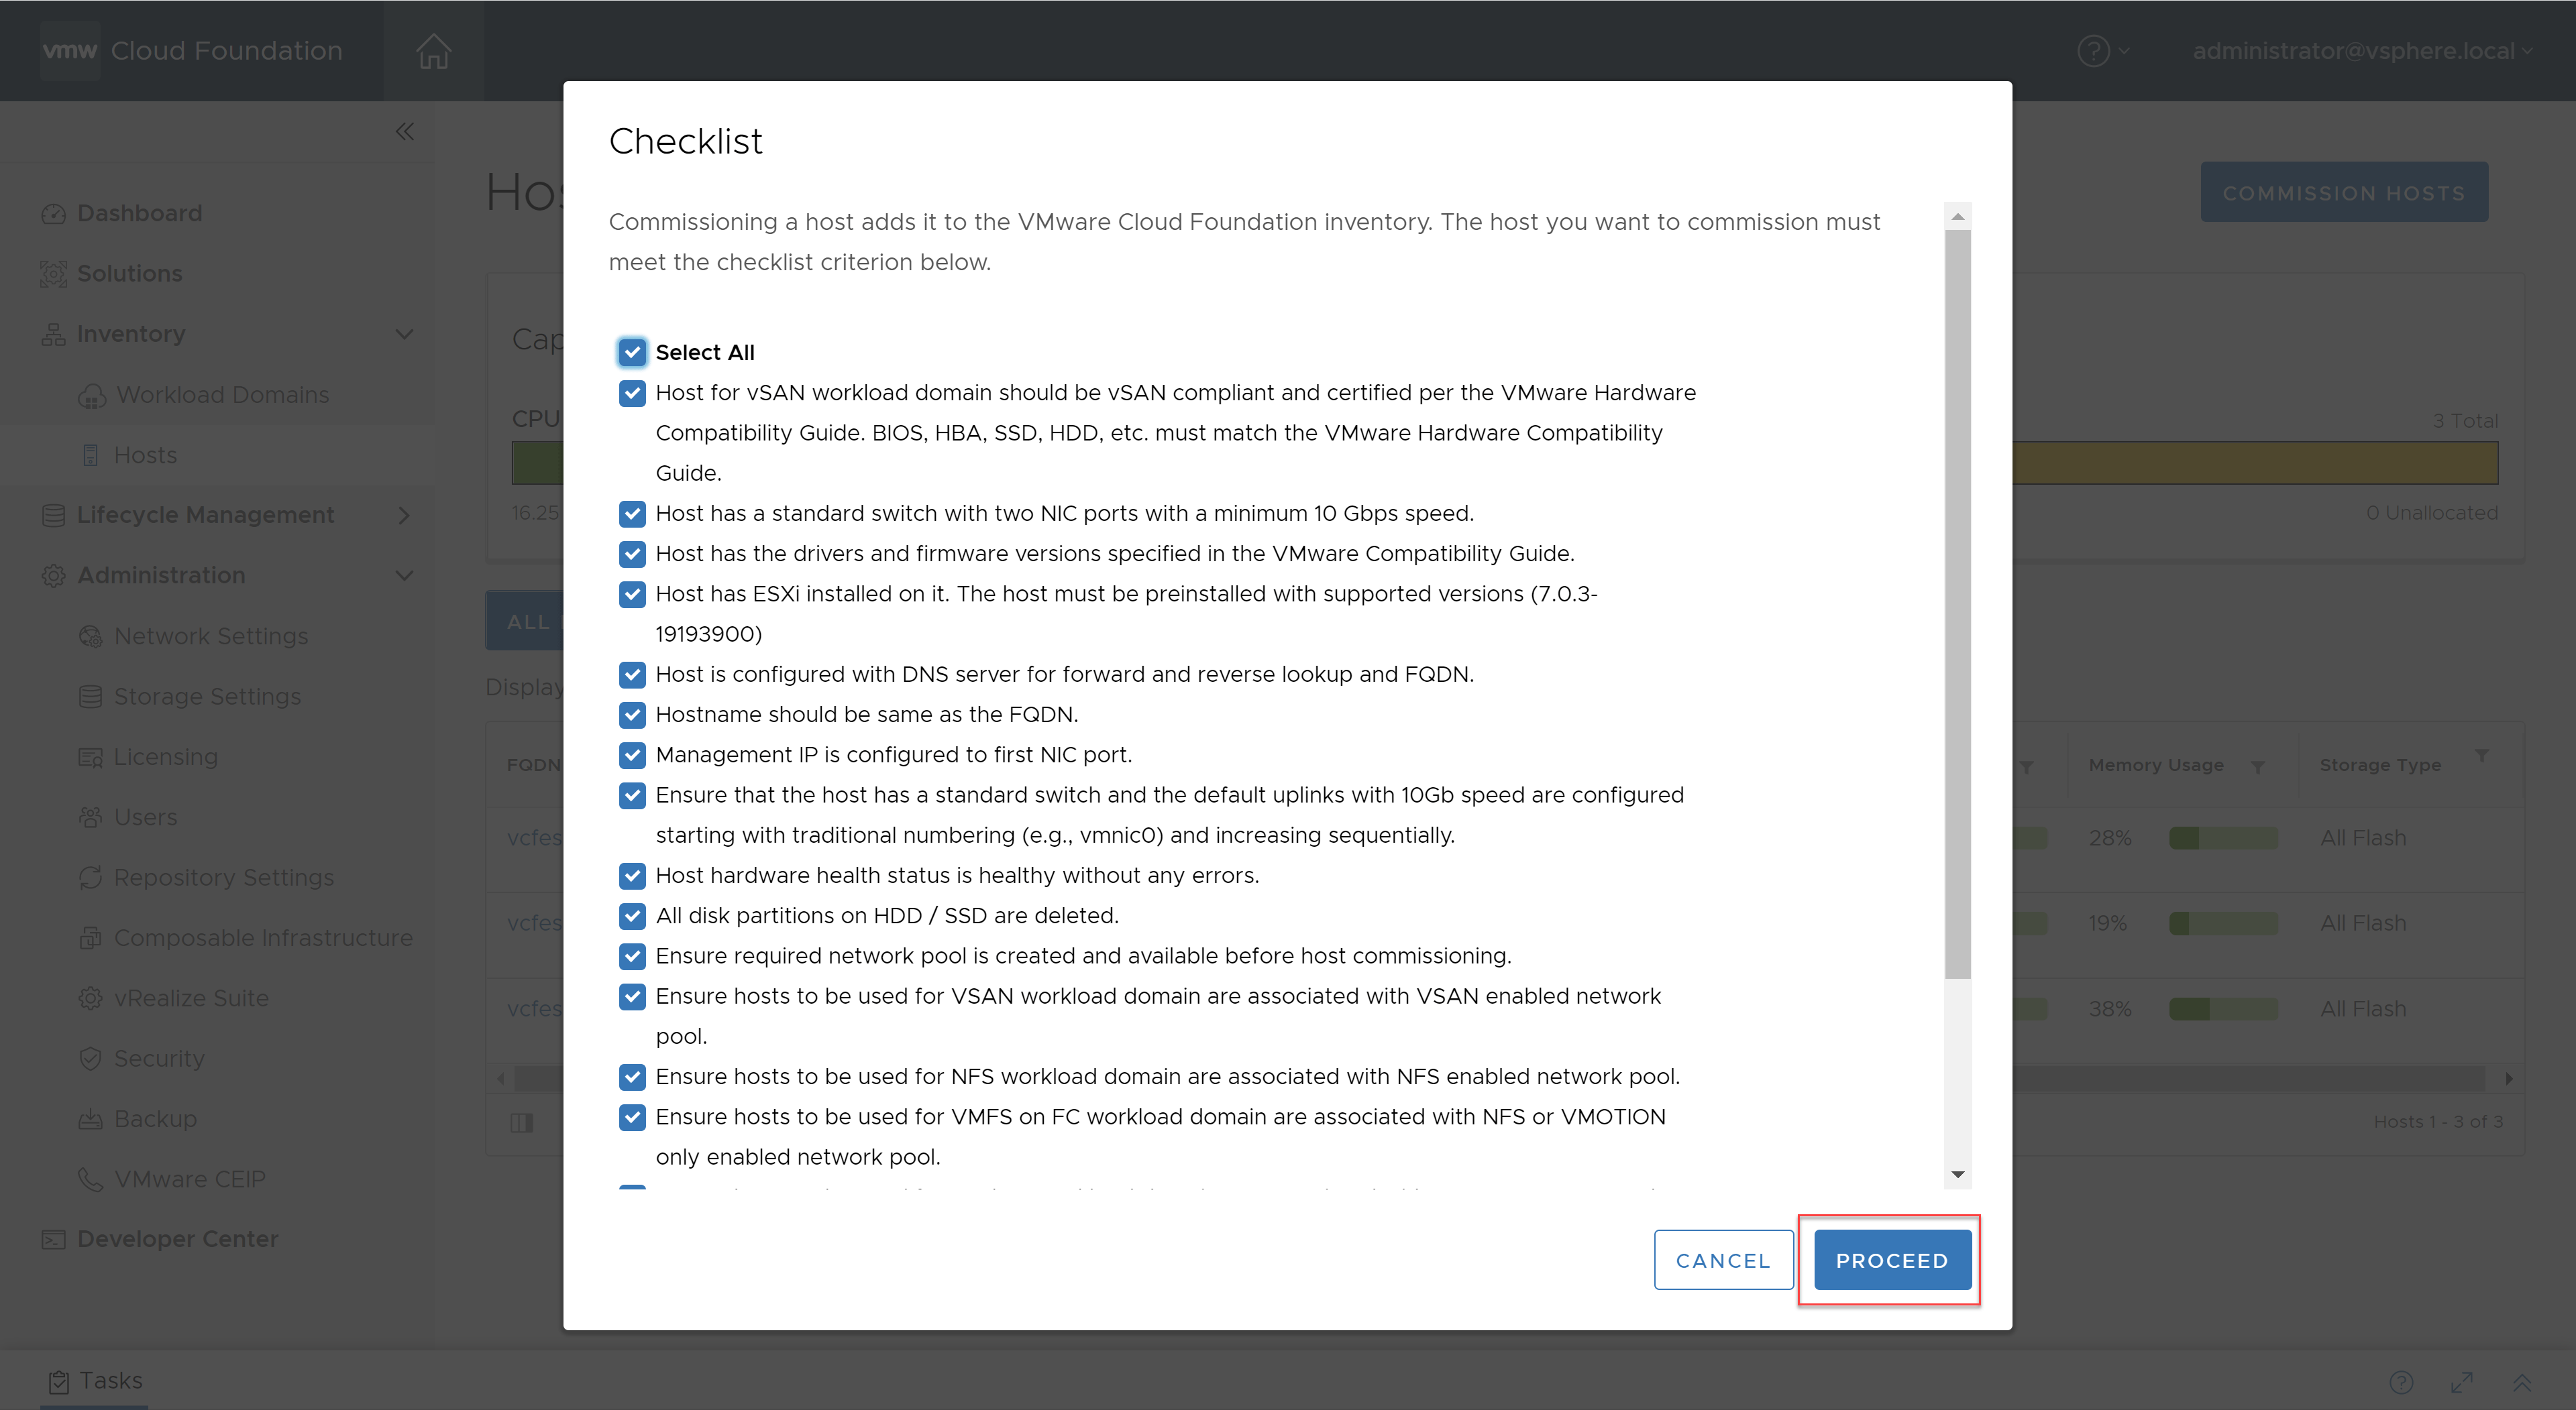This screenshot has height=1410, width=2576.
Task: Toggle the Hostname same as FQDN checkbox
Action: tap(632, 715)
